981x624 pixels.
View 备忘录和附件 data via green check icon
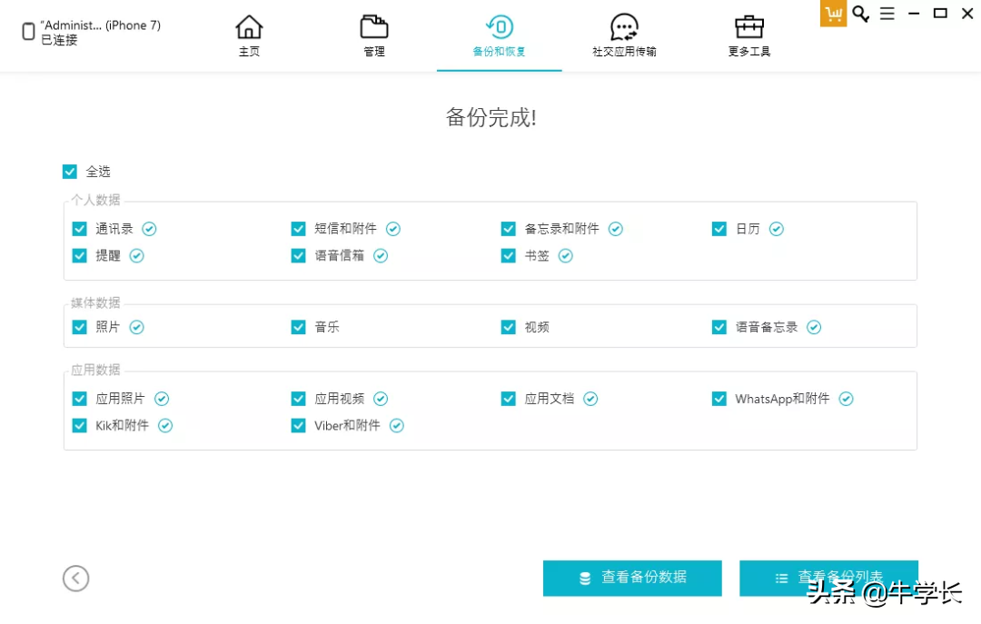point(616,229)
